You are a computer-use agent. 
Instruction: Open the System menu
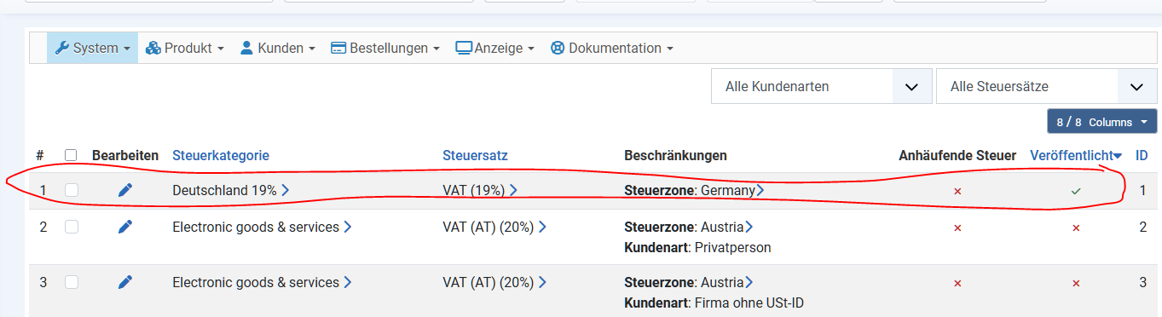92,48
